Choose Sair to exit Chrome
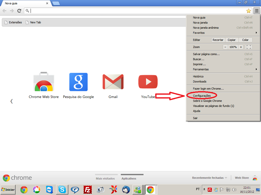 tap(223, 118)
